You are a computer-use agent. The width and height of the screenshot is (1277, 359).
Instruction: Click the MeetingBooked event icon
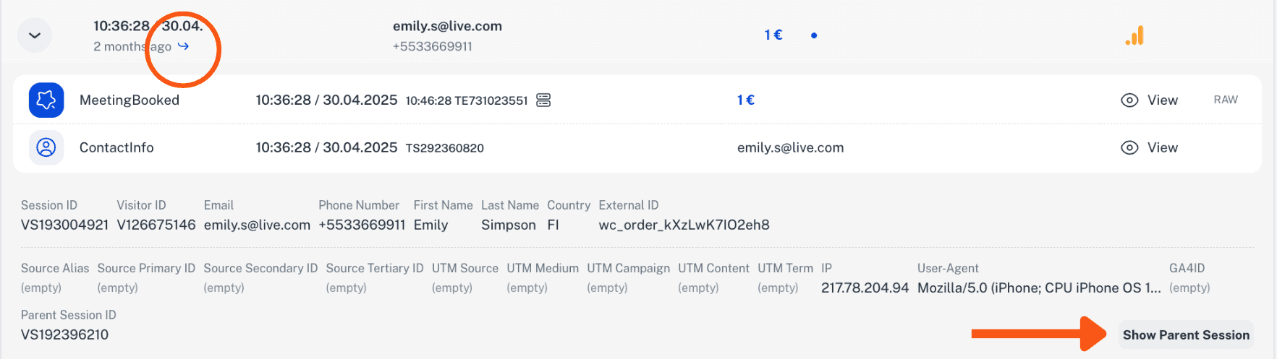coord(46,100)
